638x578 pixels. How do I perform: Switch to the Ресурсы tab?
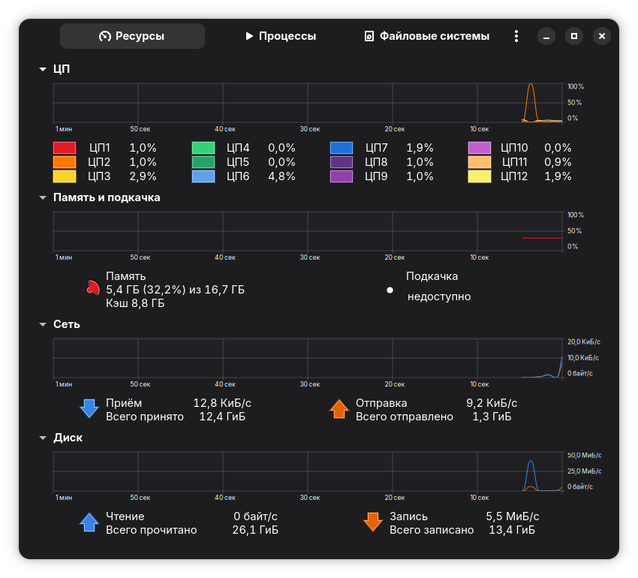coord(132,36)
